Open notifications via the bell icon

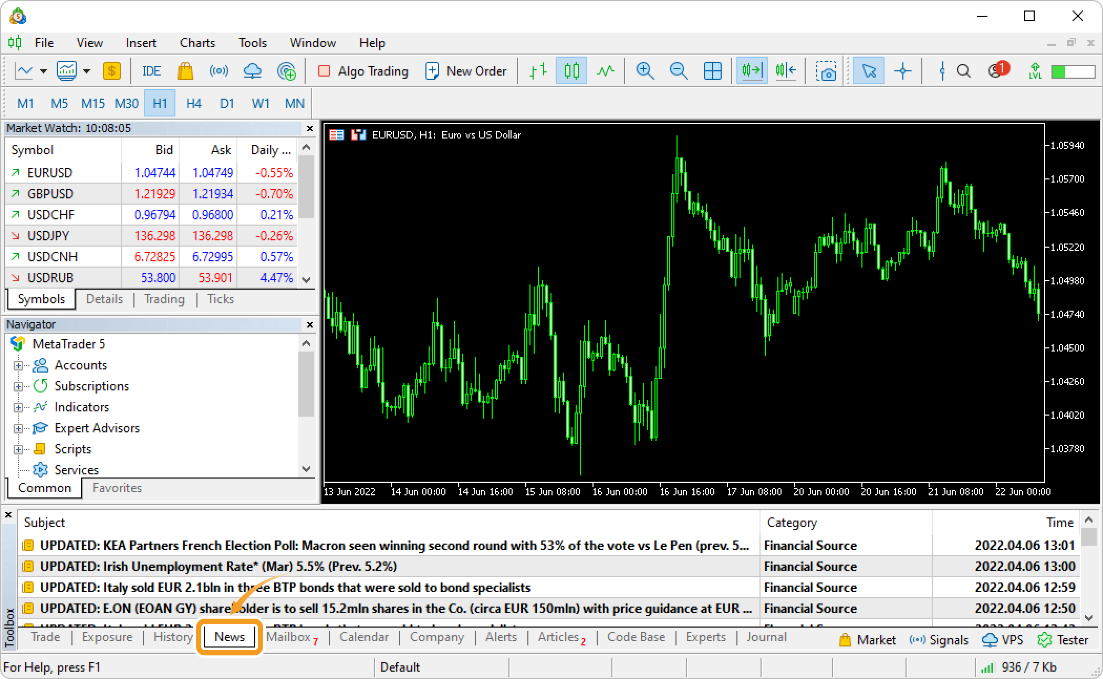coord(996,70)
